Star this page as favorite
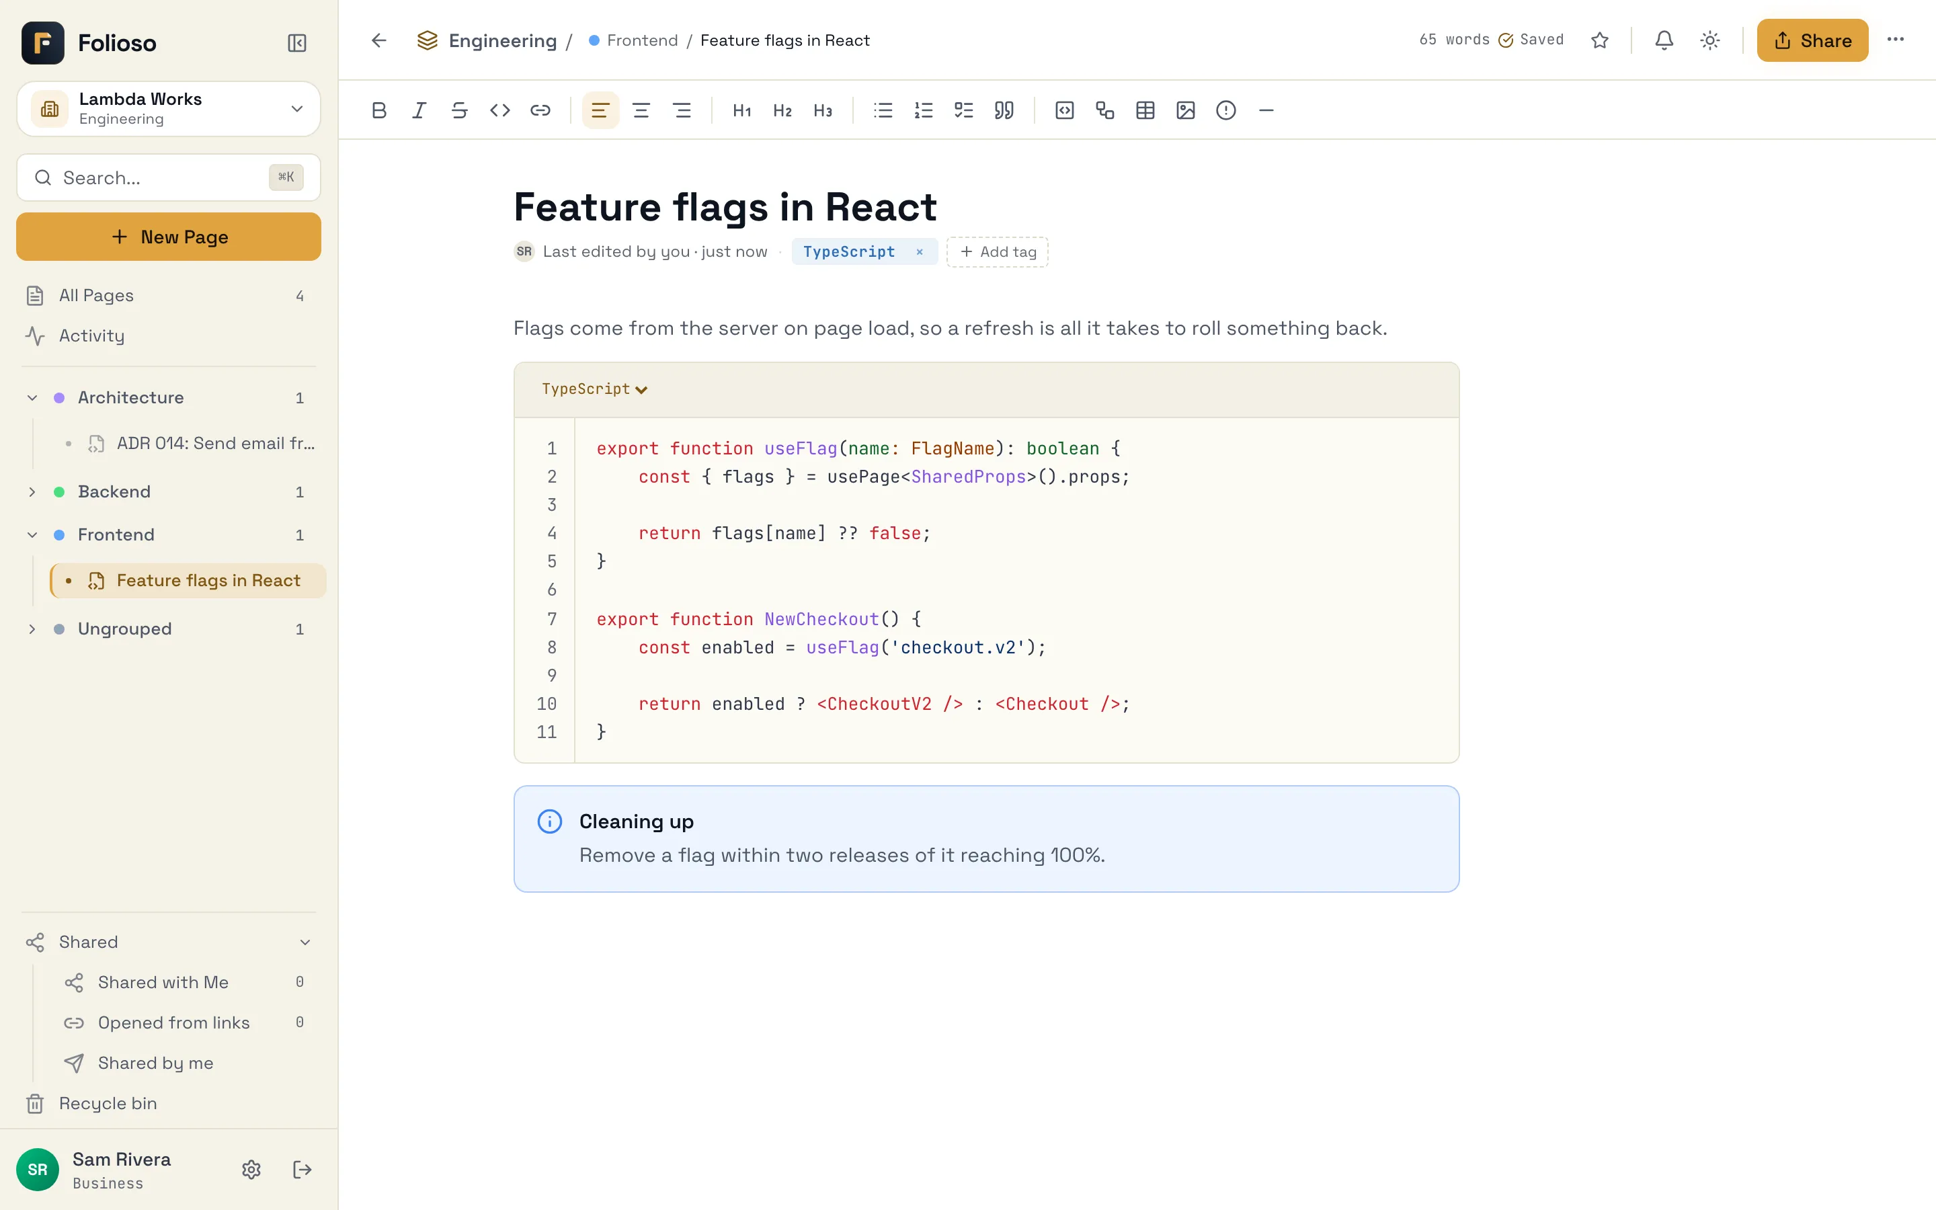This screenshot has height=1210, width=1936. [x=1600, y=40]
